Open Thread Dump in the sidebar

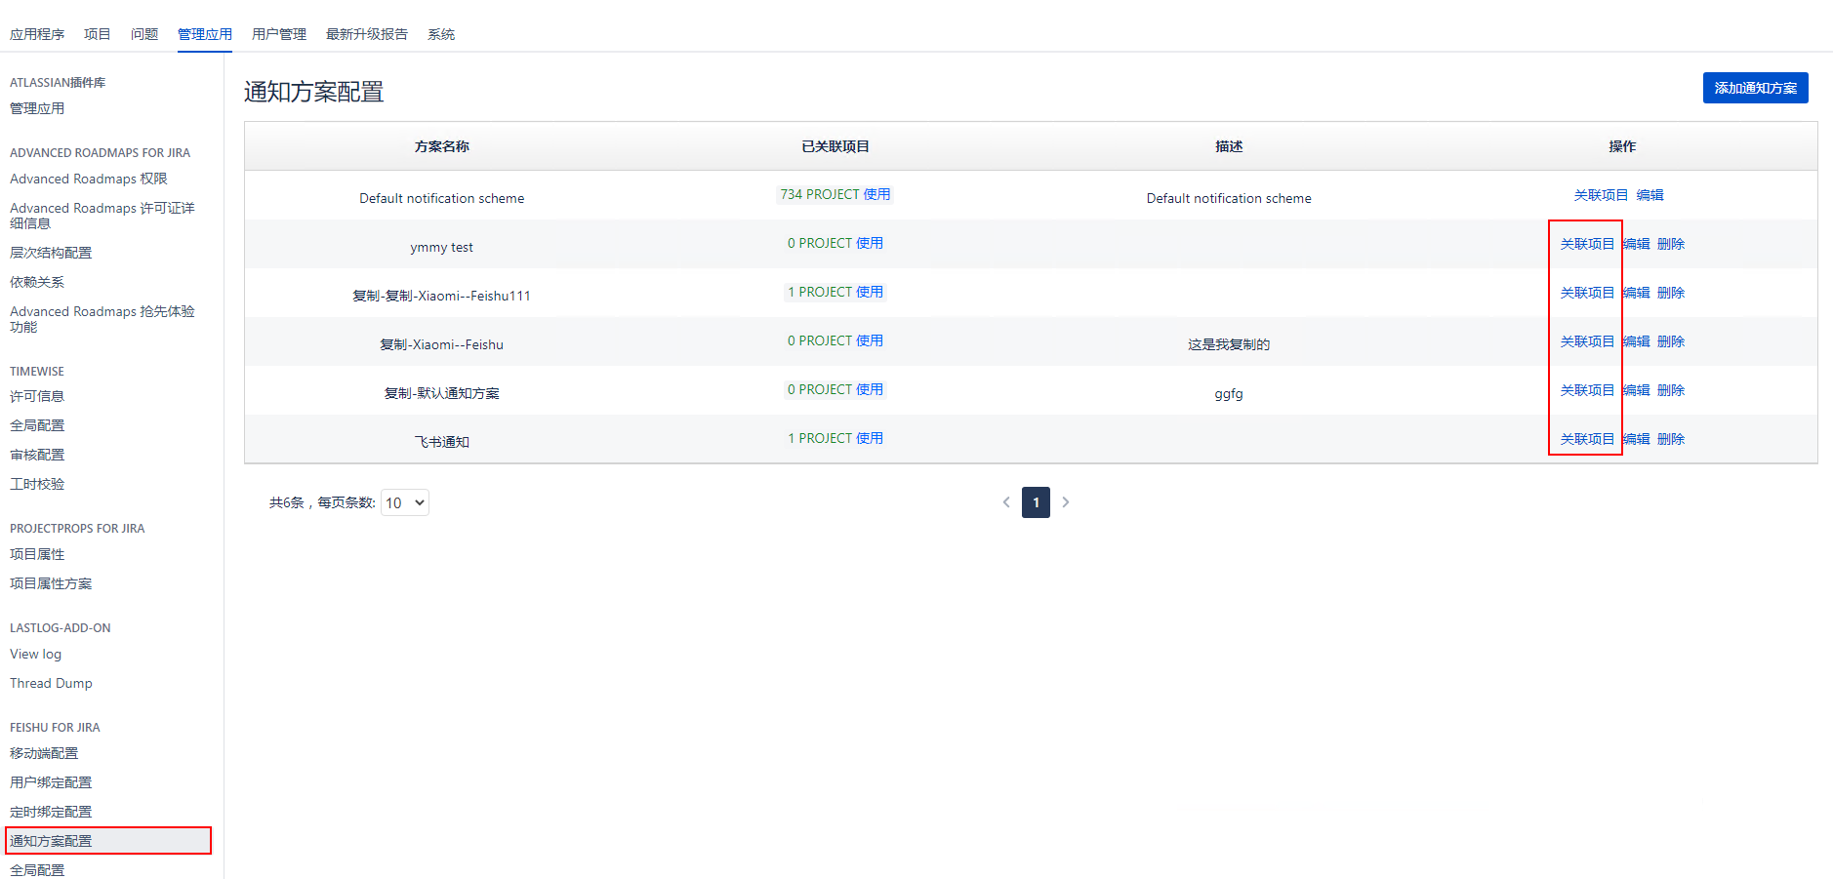point(51,684)
